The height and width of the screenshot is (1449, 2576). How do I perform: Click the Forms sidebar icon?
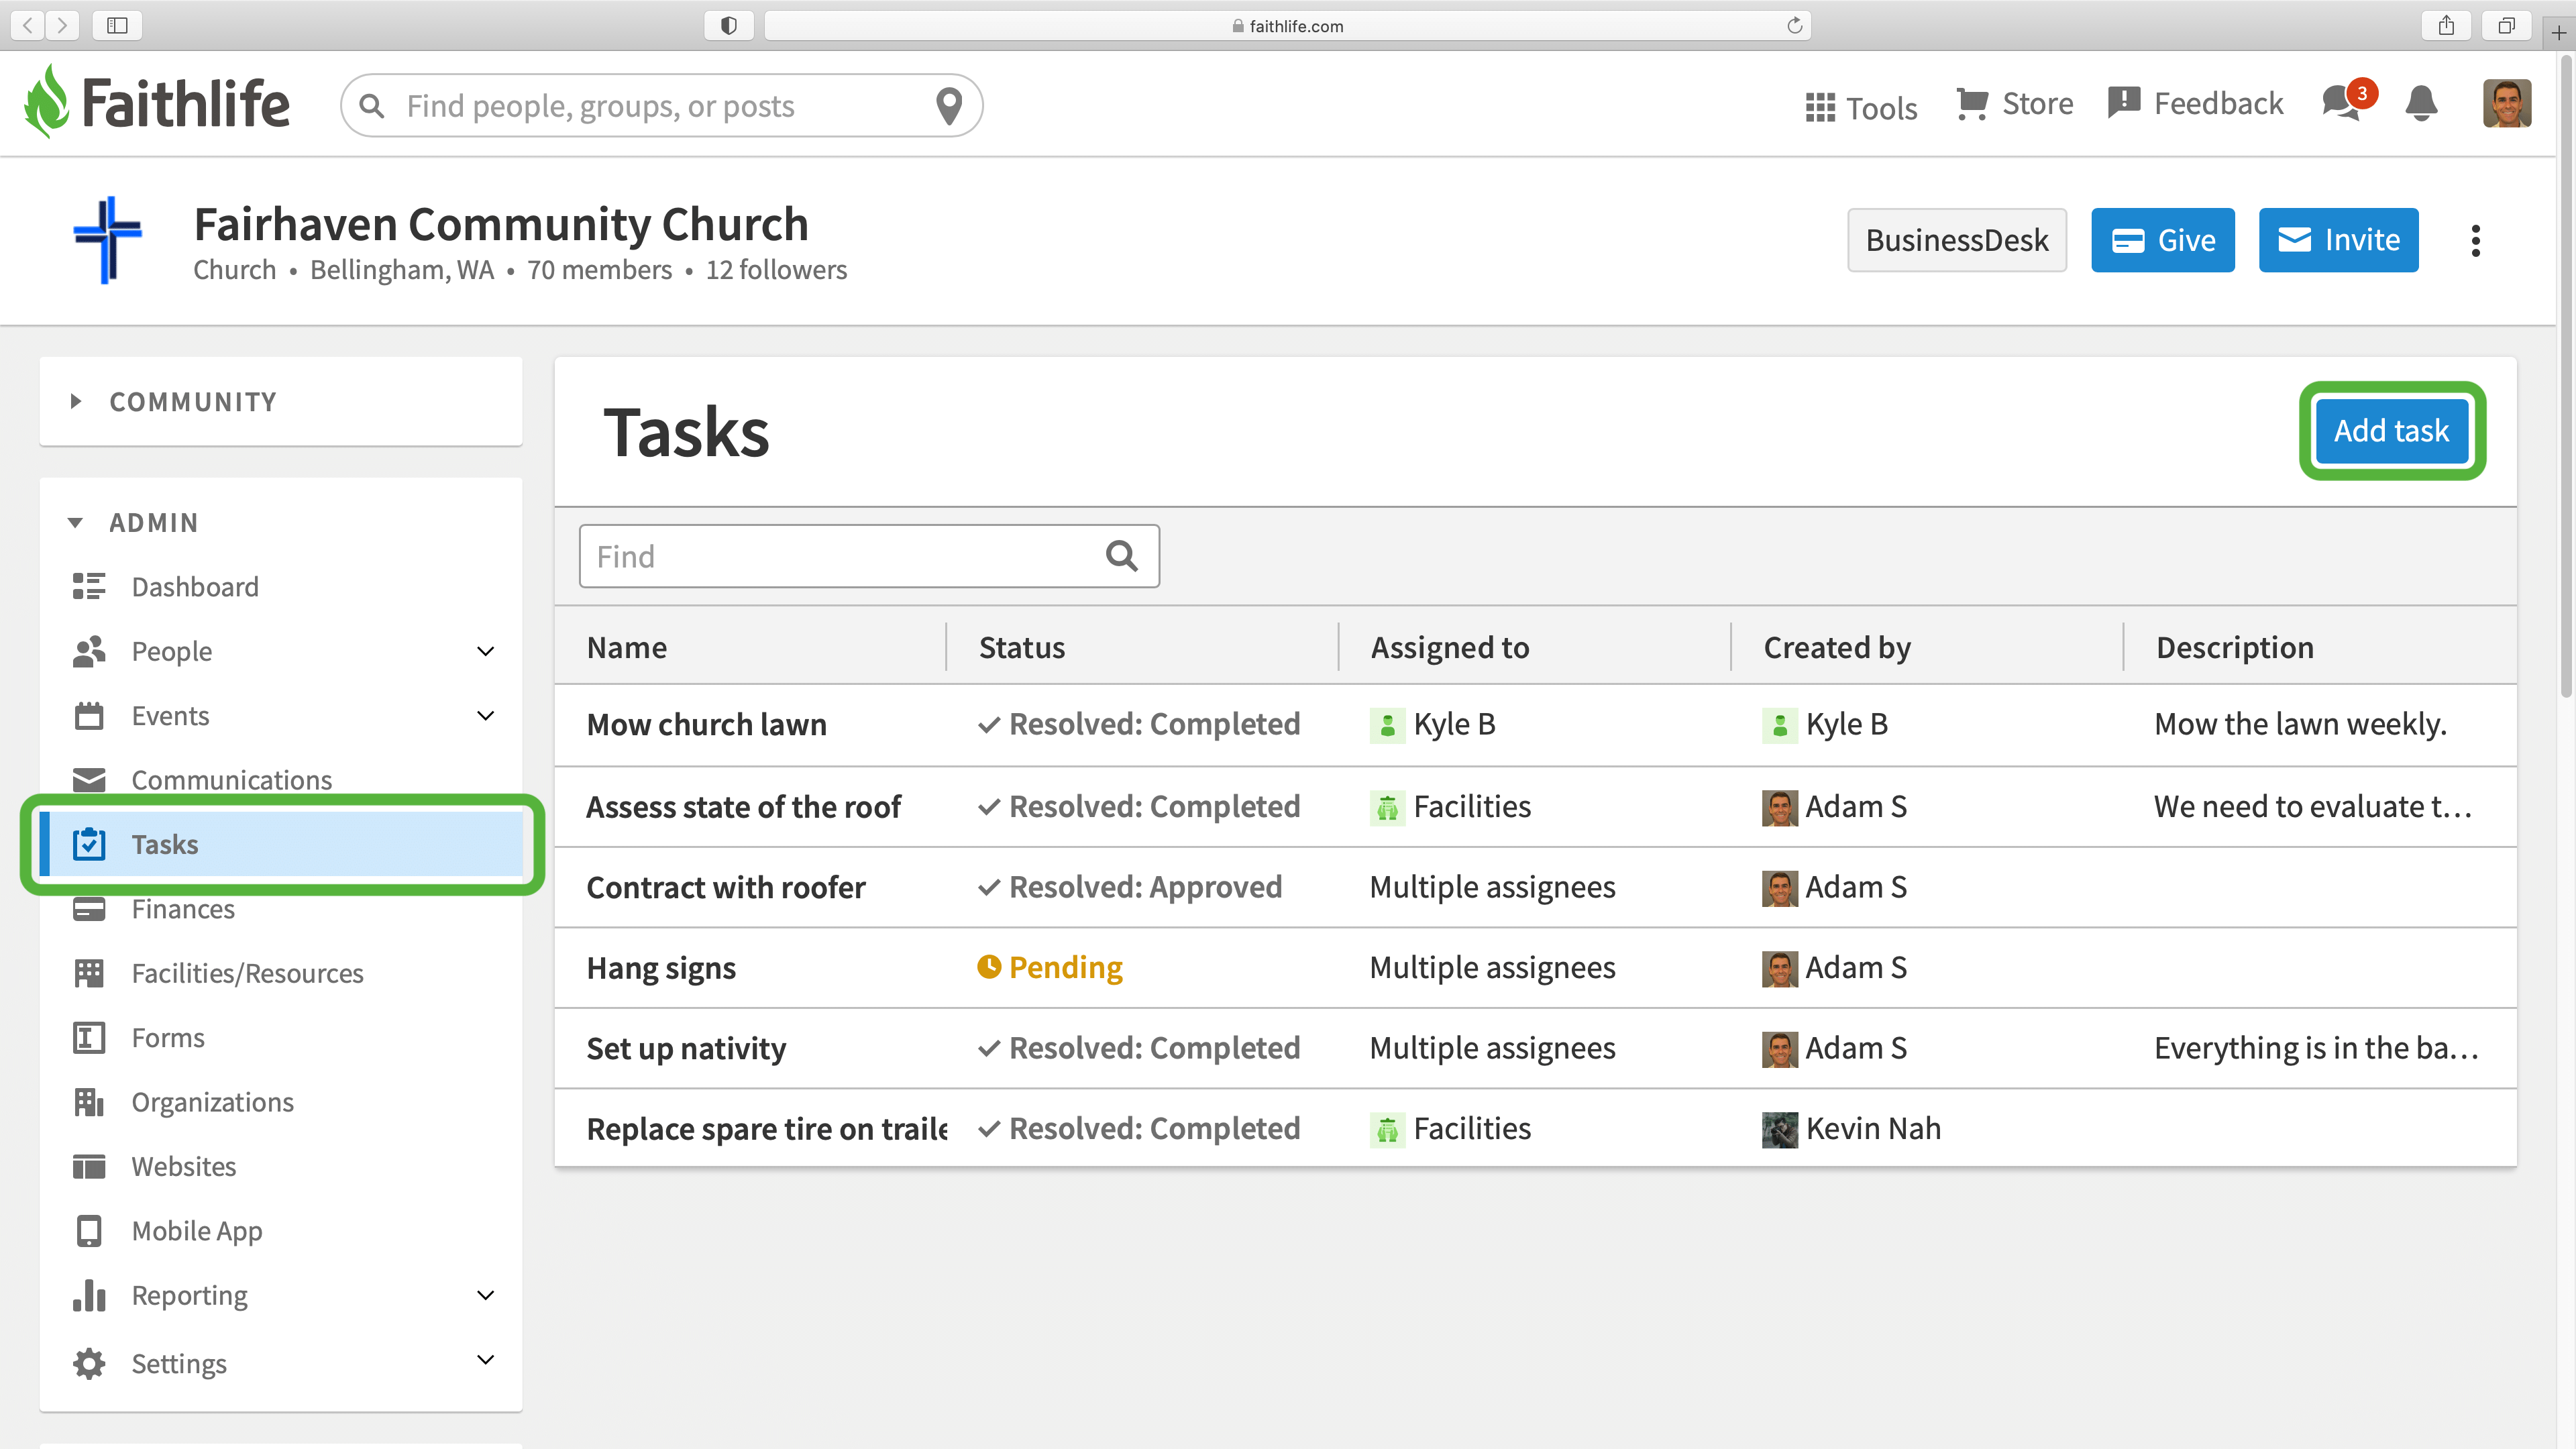point(89,1038)
